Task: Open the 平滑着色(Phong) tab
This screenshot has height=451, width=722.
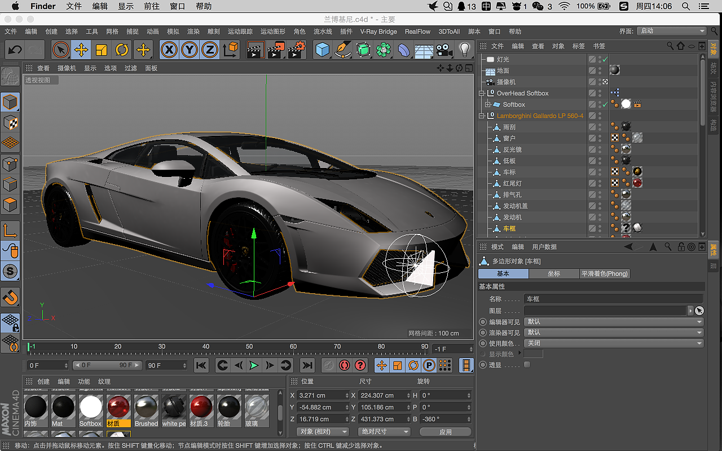Action: click(604, 273)
